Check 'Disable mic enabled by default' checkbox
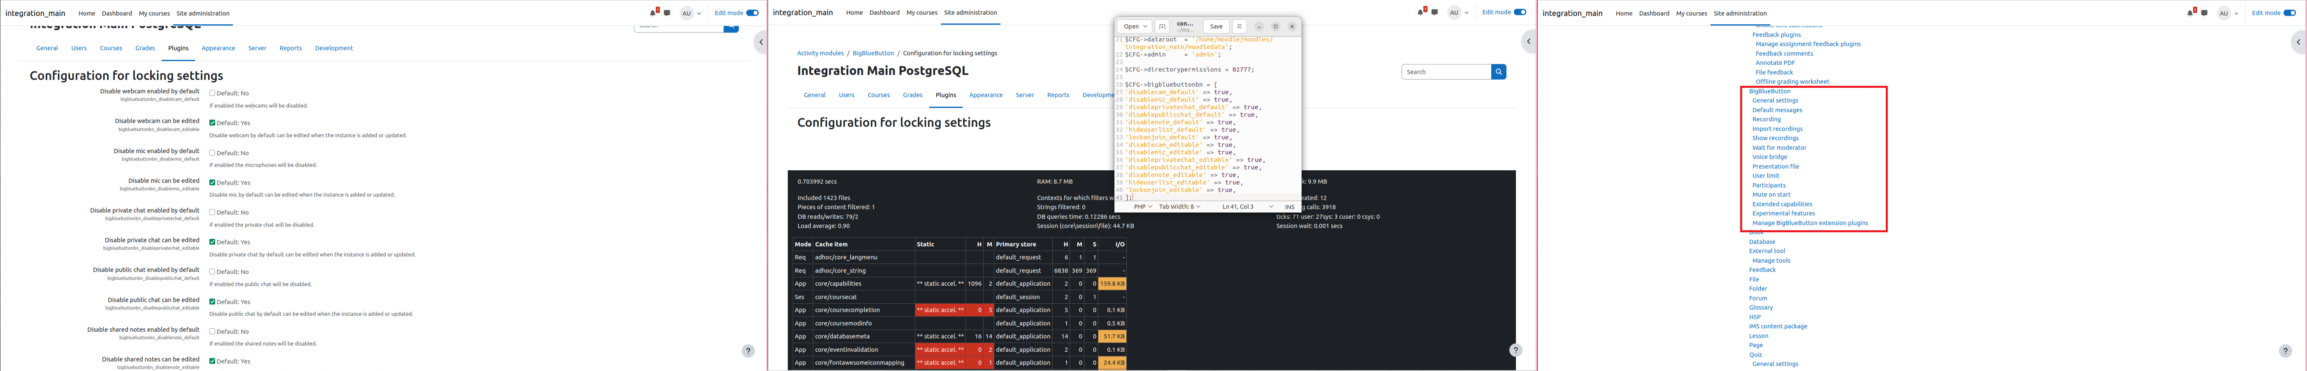This screenshot has height=371, width=2307. point(212,153)
